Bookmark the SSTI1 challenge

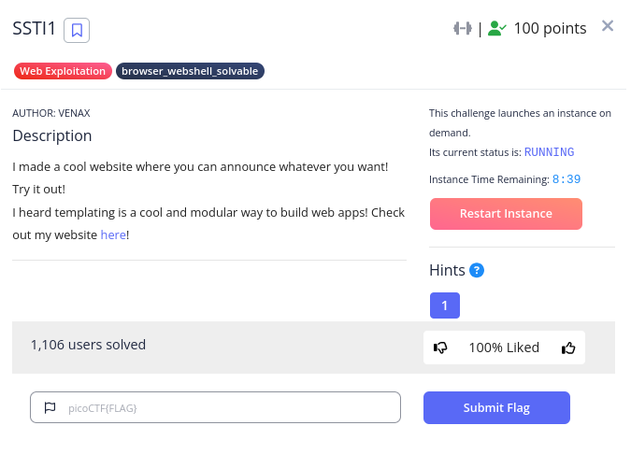(77, 30)
